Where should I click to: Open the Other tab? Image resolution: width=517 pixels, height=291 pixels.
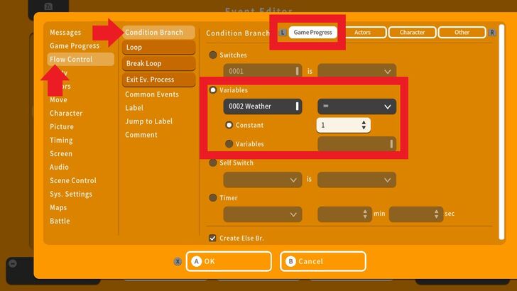tap(462, 33)
